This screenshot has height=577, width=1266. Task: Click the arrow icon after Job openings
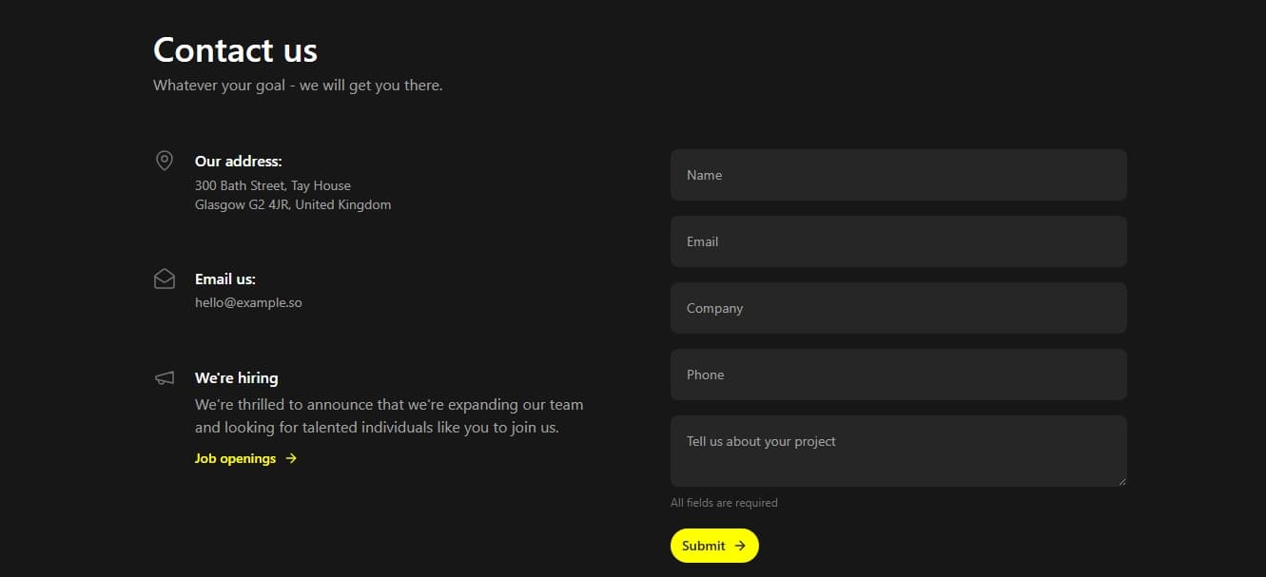coord(291,458)
